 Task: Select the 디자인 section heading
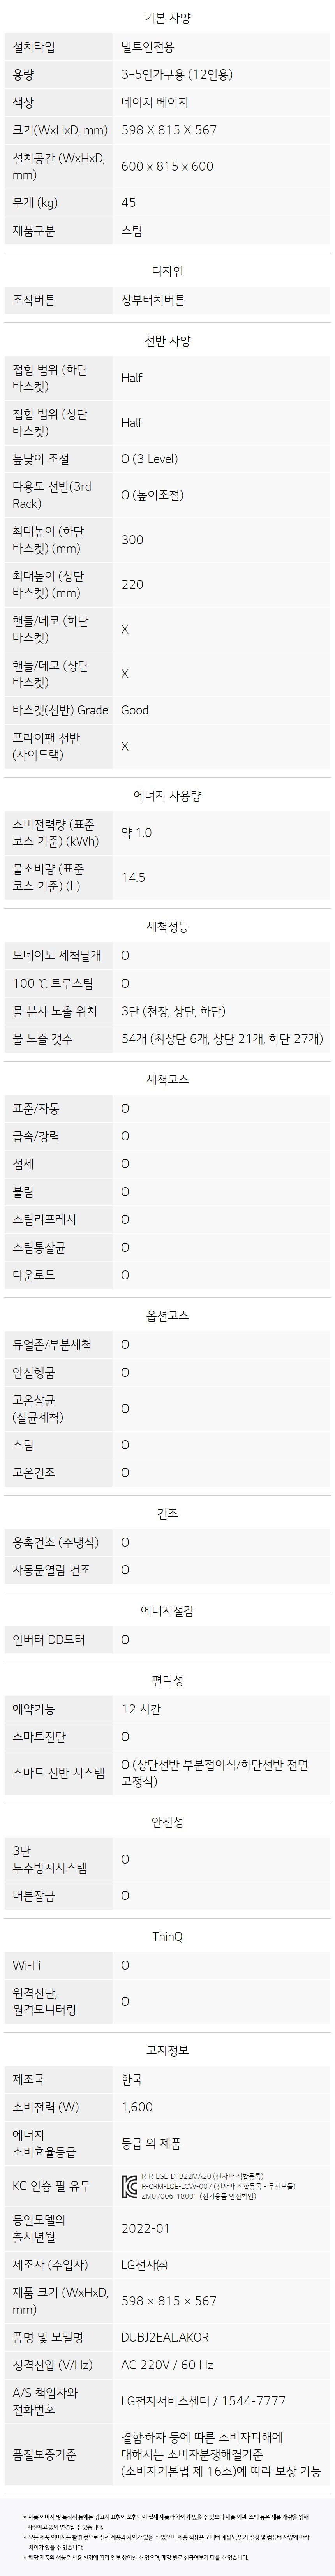pos(167,271)
